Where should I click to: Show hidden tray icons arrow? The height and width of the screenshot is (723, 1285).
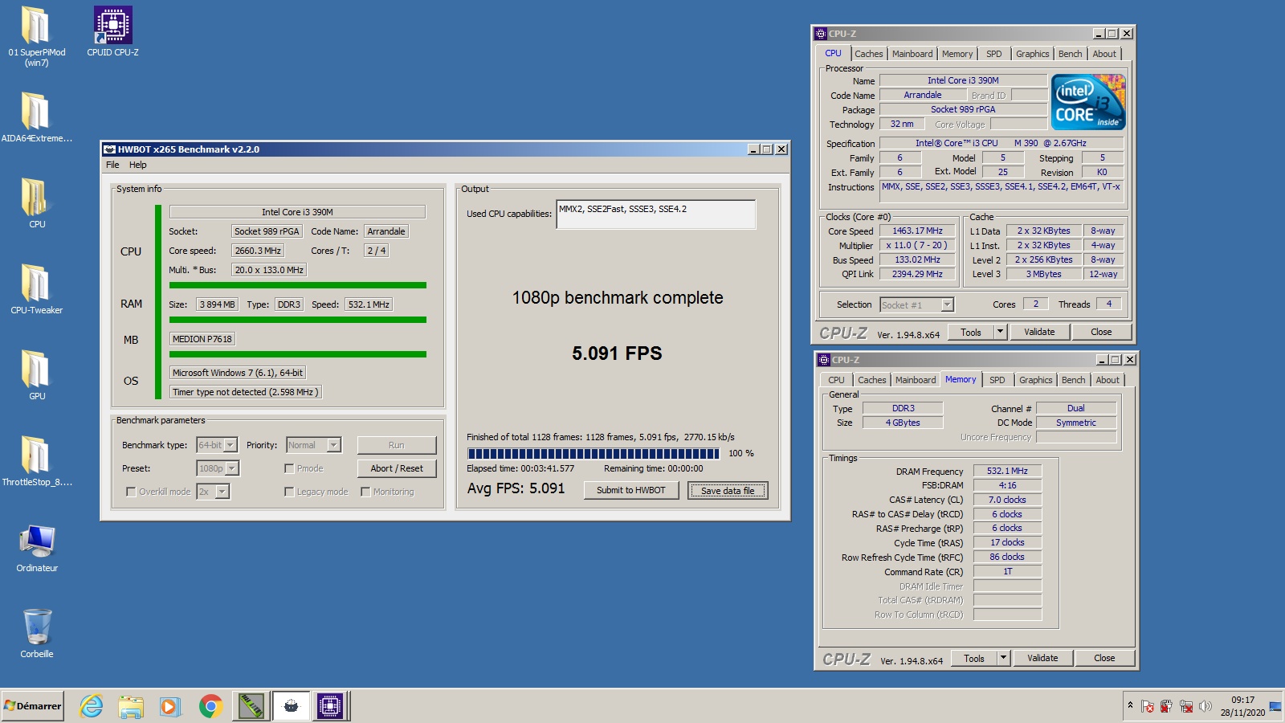click(x=1130, y=705)
